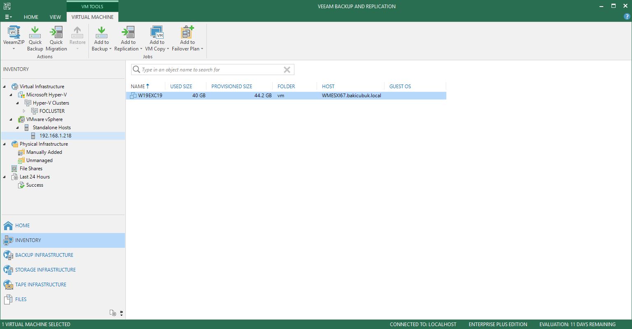This screenshot has height=329, width=632.
Task: Select the Hyper-V Clusters tree label
Action: pos(51,103)
